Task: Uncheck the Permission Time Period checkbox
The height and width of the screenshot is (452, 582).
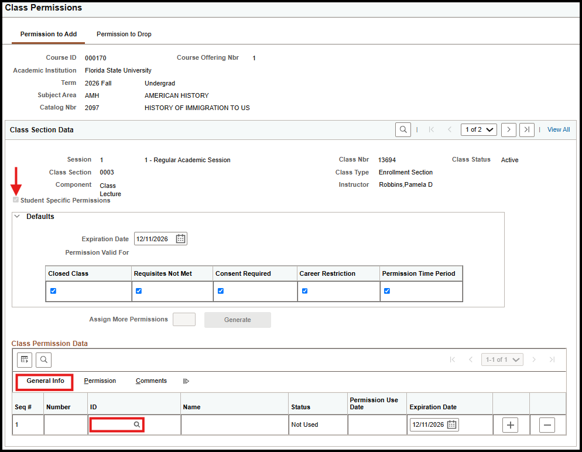Action: 387,291
